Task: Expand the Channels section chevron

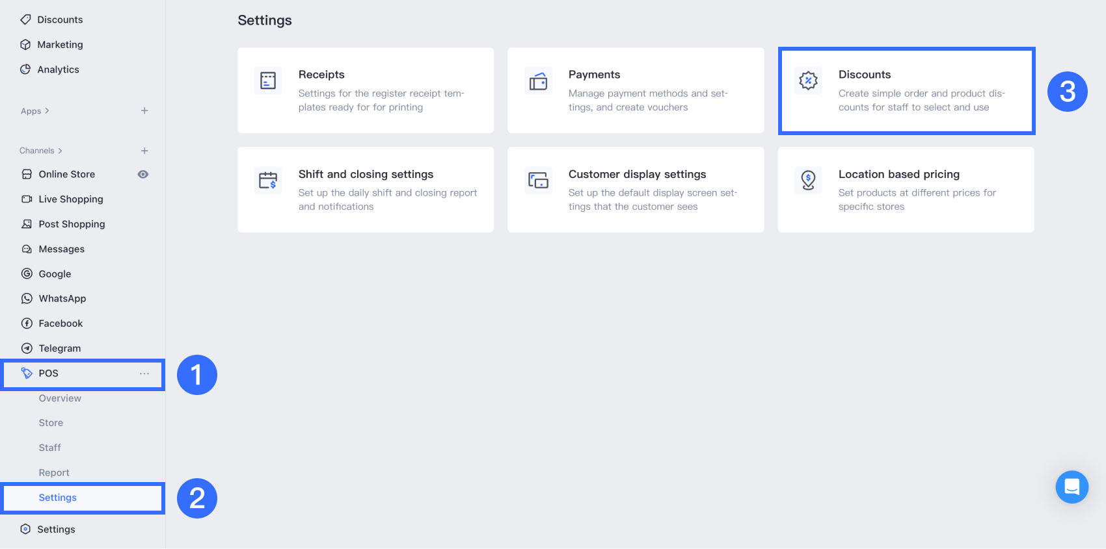Action: click(x=60, y=151)
